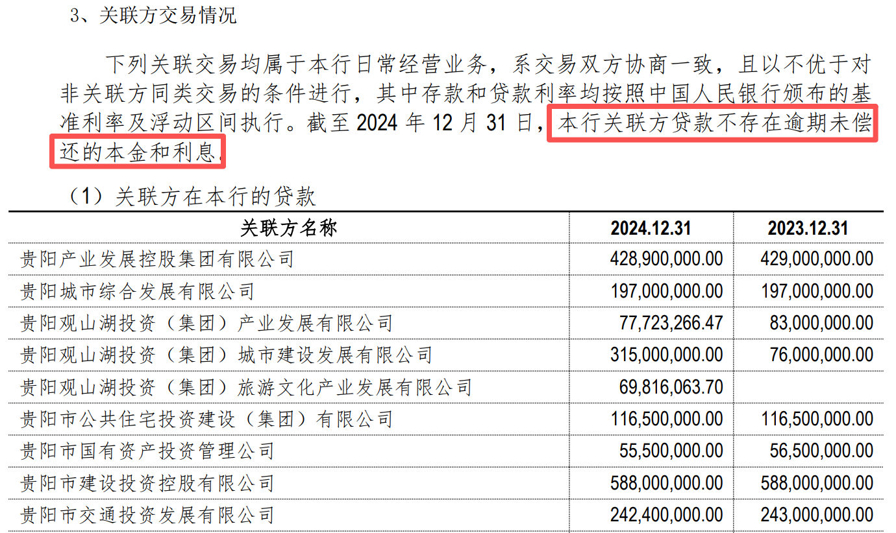
Task: Select the row 贵阳产业发展控股集团有限公司
Action: coord(157,259)
